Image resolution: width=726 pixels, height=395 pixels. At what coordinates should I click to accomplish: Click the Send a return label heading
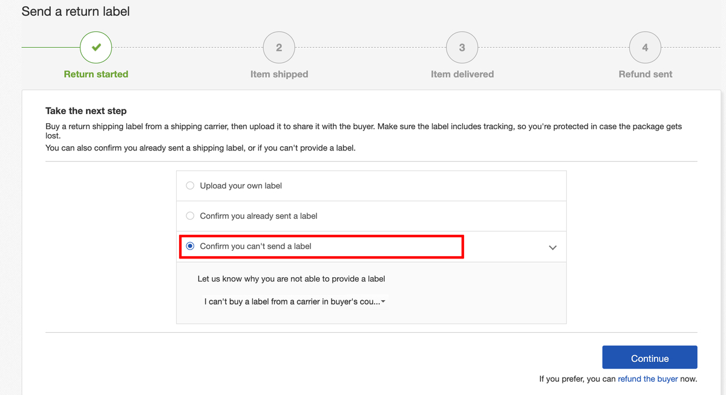(x=76, y=11)
